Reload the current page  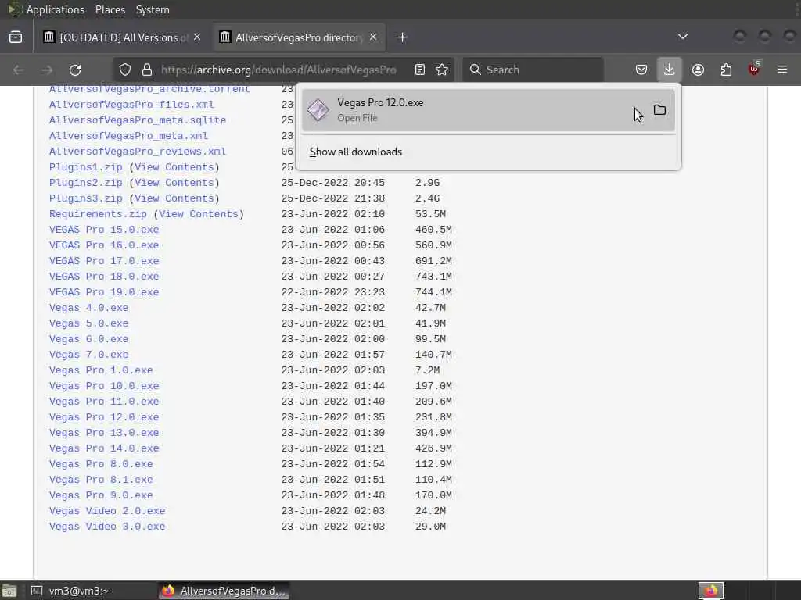click(x=75, y=70)
